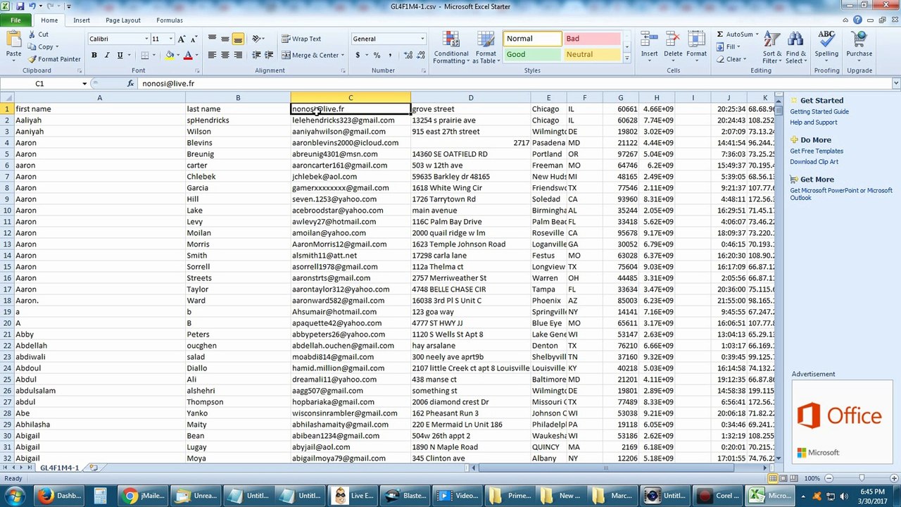Open Format as Table gallery

pyautogui.click(x=486, y=48)
